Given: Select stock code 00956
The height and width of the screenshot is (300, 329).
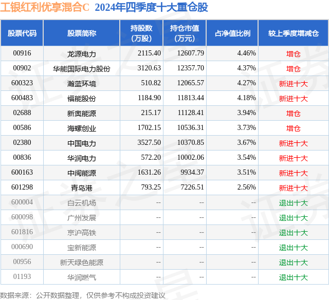Looking at the screenshot, I should [22, 261].
